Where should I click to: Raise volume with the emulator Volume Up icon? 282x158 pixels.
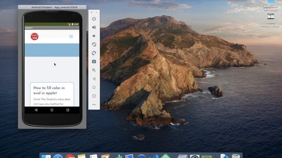pyautogui.click(x=94, y=27)
